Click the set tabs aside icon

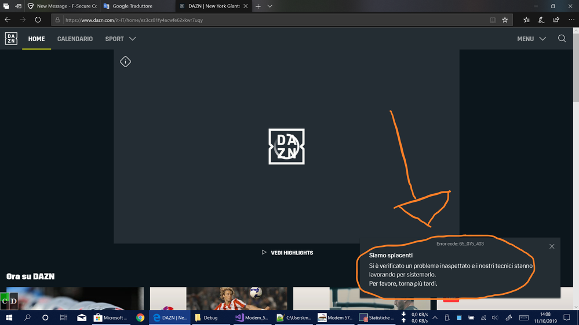(18, 6)
